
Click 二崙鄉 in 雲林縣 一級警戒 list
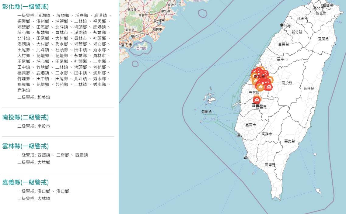pyautogui.click(x=63, y=155)
